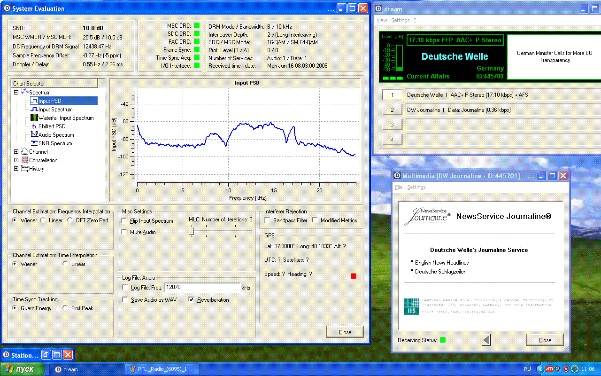
Task: Click the Time Sync Acq indicator
Action: [197, 58]
